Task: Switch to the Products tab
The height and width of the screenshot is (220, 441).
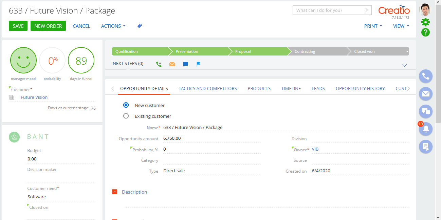Action: 259,88
